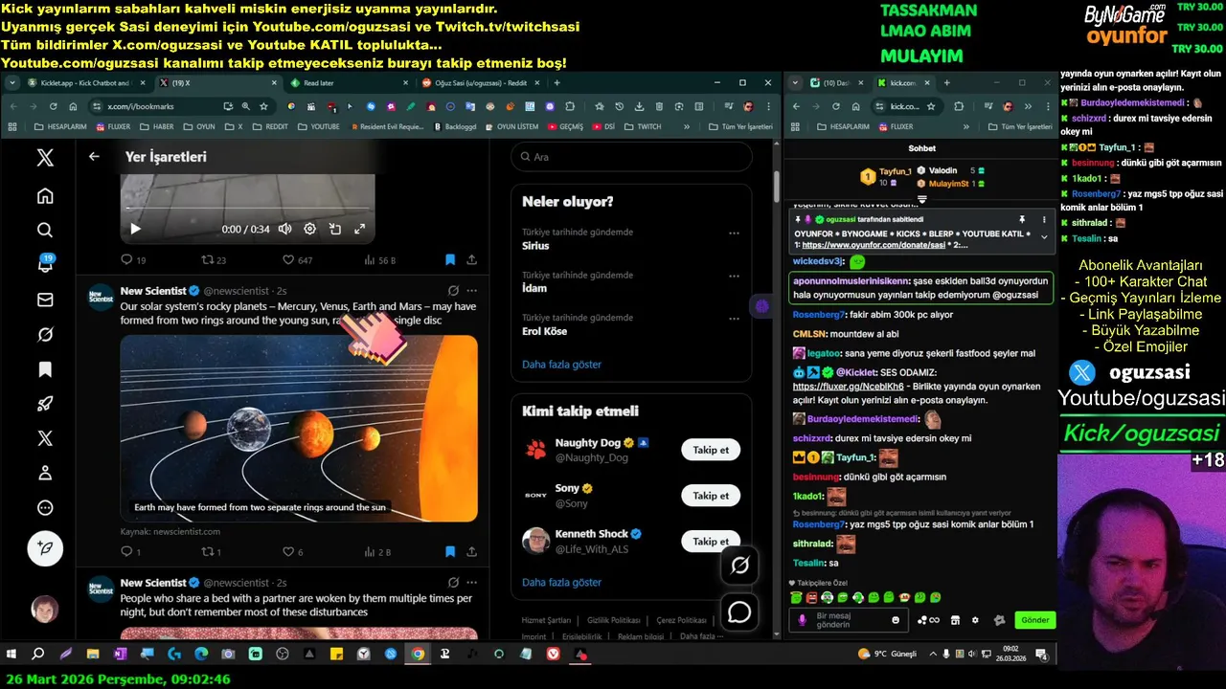Open the tab search chevron in the X window
The height and width of the screenshot is (689, 1226).
point(11,82)
